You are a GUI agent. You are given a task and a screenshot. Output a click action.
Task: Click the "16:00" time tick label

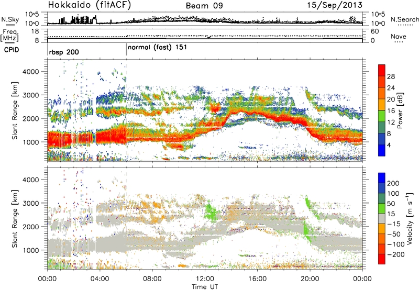(x=257, y=279)
